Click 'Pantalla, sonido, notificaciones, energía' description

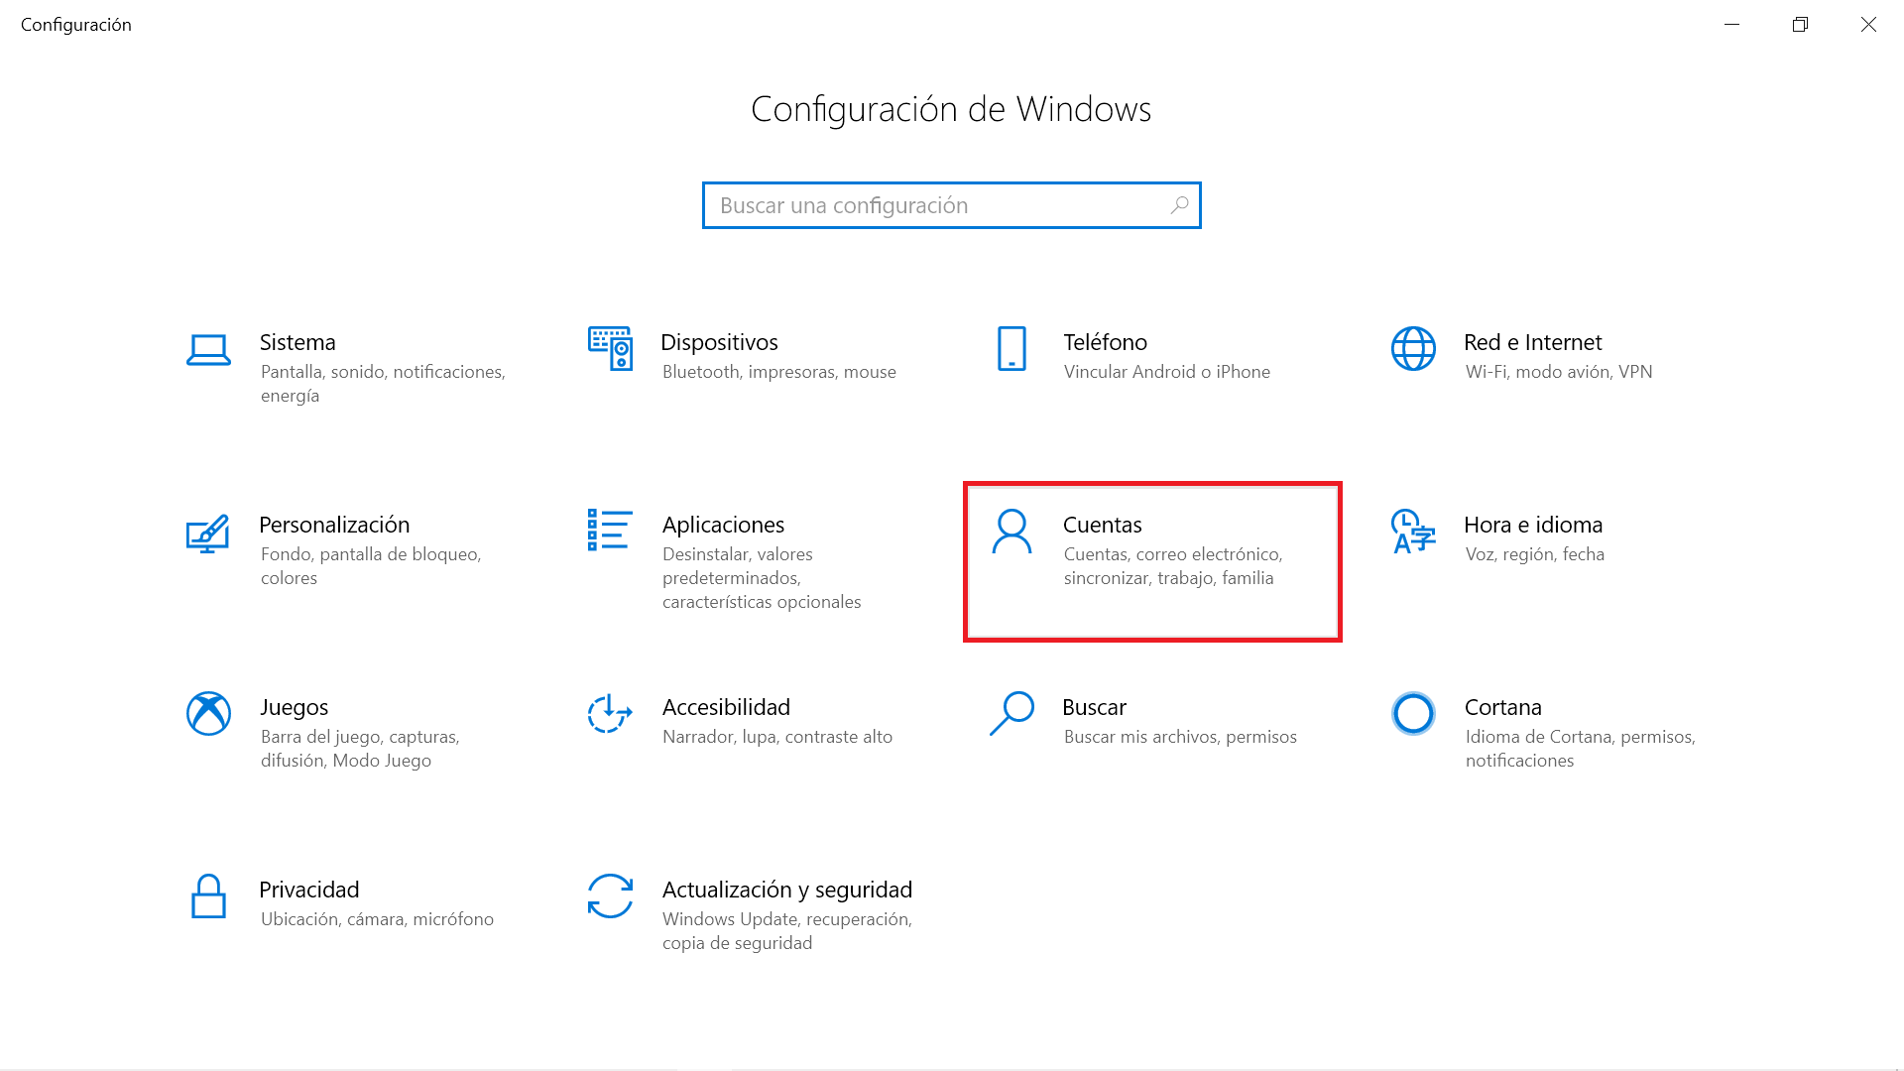tap(383, 384)
